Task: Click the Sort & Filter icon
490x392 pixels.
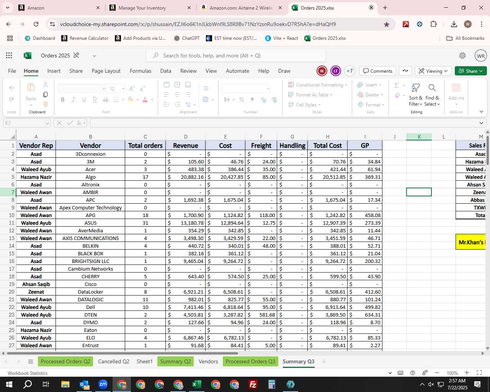Action: click(x=415, y=88)
